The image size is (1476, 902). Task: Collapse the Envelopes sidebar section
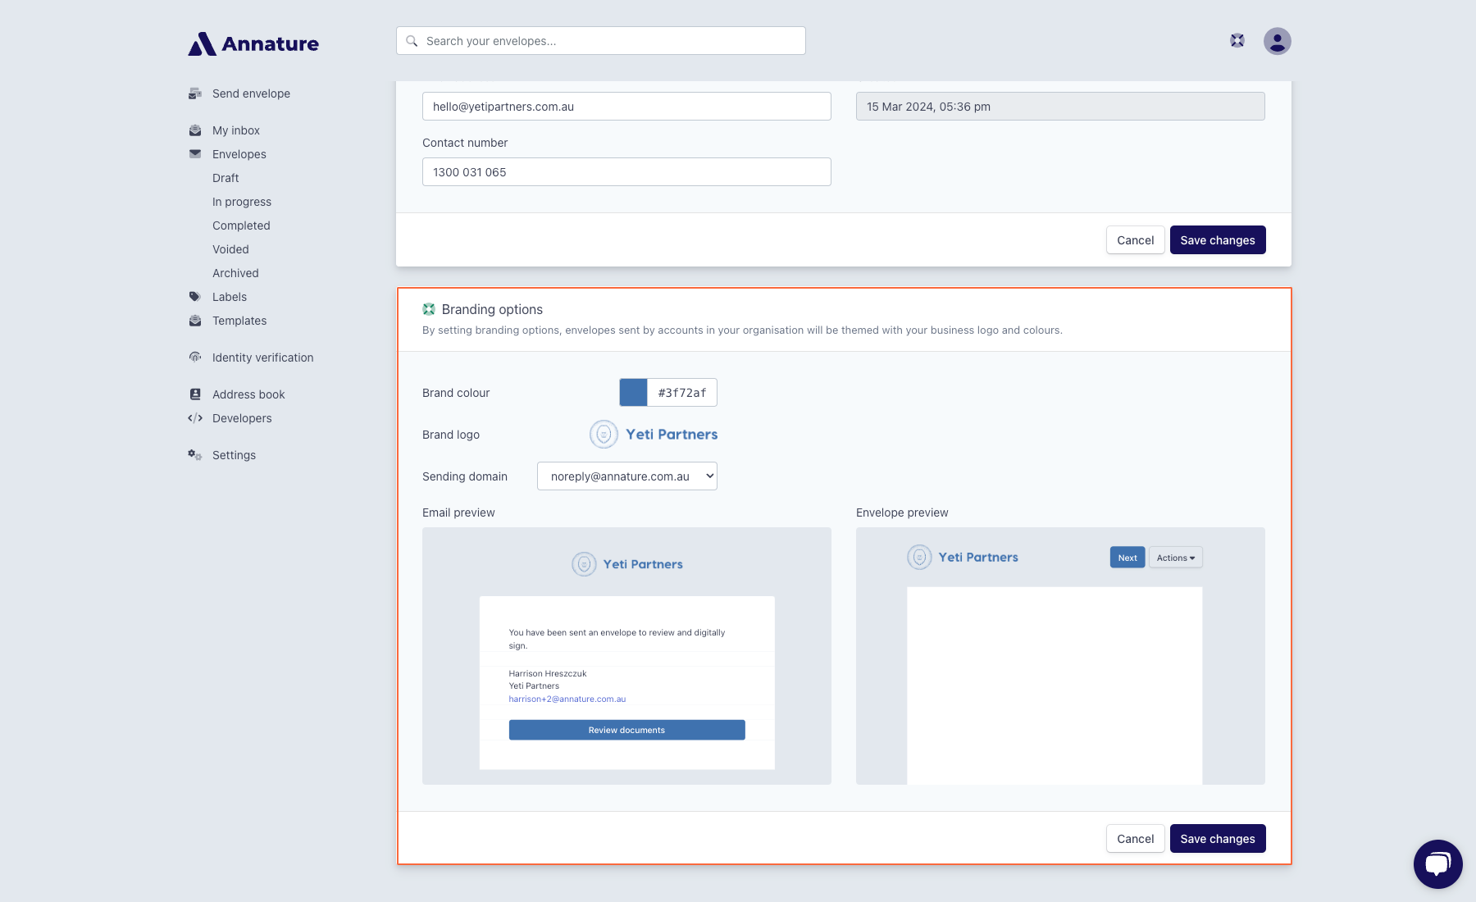(239, 154)
